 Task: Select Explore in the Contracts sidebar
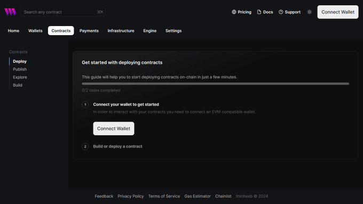coord(20,77)
